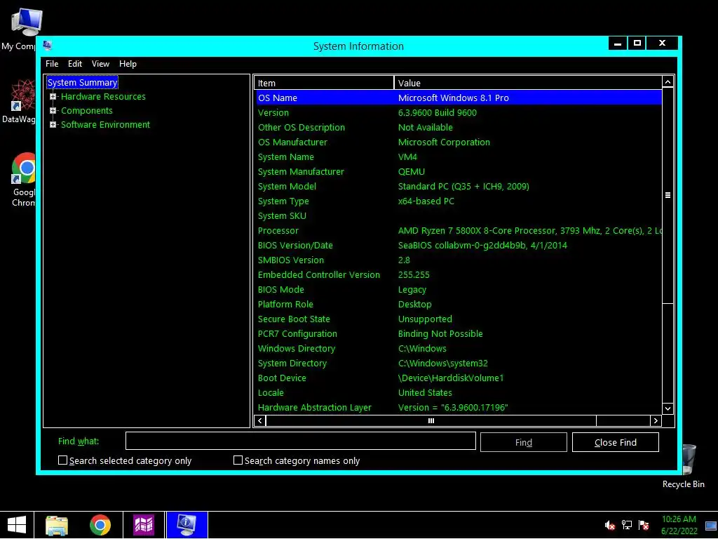Click the Value column header

pos(528,83)
